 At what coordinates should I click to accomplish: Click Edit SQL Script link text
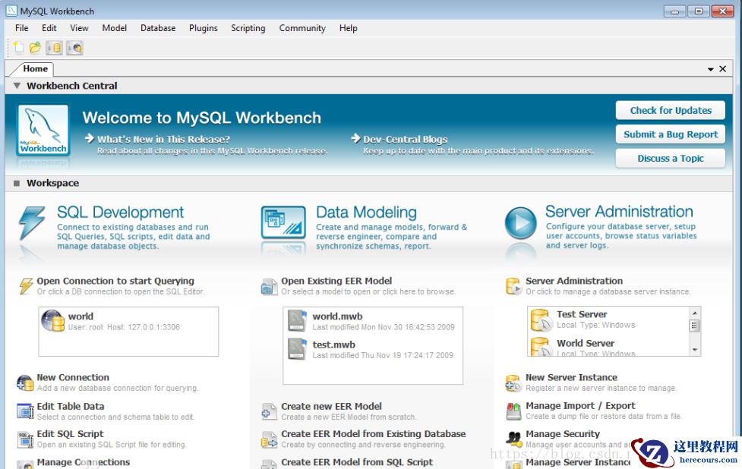tap(70, 433)
